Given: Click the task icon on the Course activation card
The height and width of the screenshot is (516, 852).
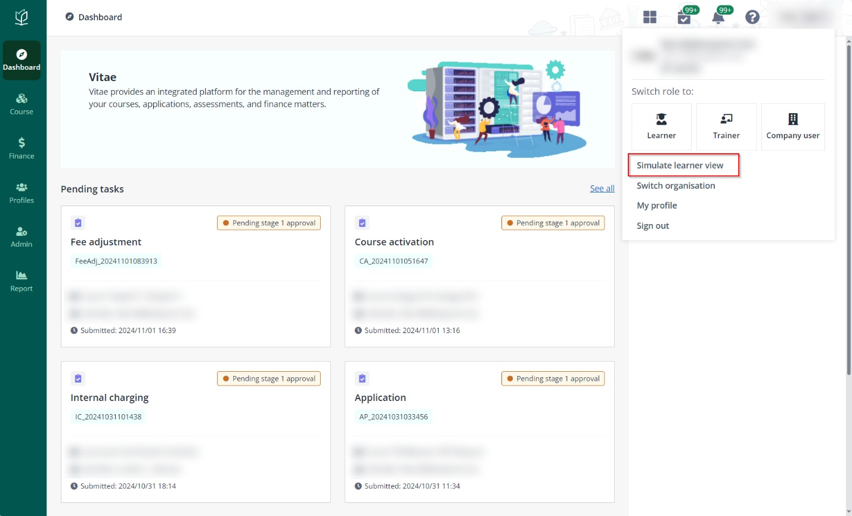Looking at the screenshot, I should [x=362, y=223].
